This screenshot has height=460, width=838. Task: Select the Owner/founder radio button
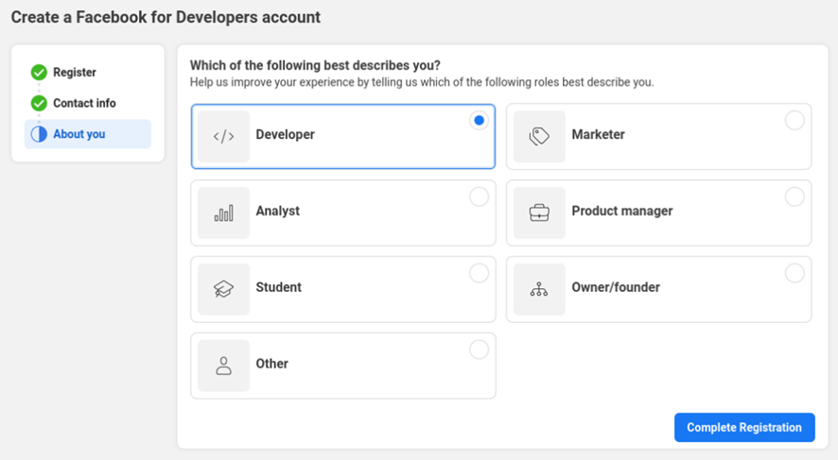[x=794, y=273]
